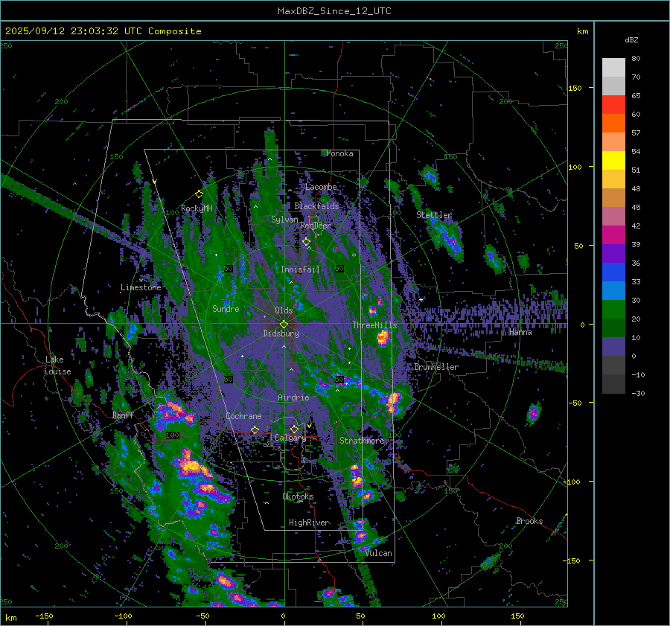This screenshot has width=670, height=626.
Task: Select the bright green 20–30 dBZ swatch
Action: pyautogui.click(x=613, y=310)
